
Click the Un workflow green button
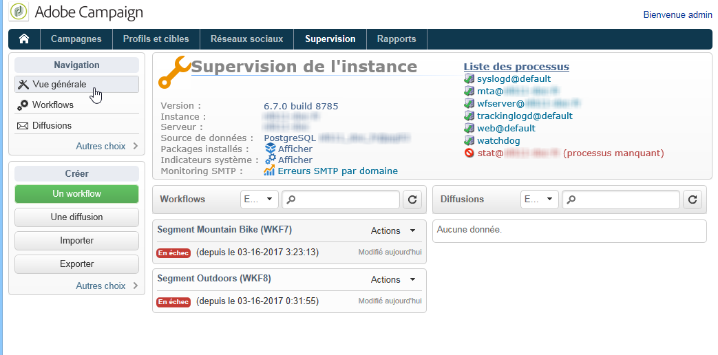(x=76, y=194)
